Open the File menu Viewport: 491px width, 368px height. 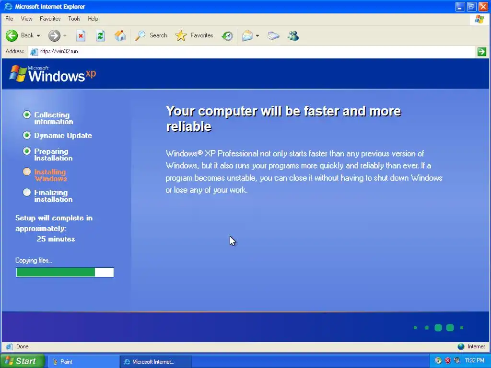click(10, 19)
